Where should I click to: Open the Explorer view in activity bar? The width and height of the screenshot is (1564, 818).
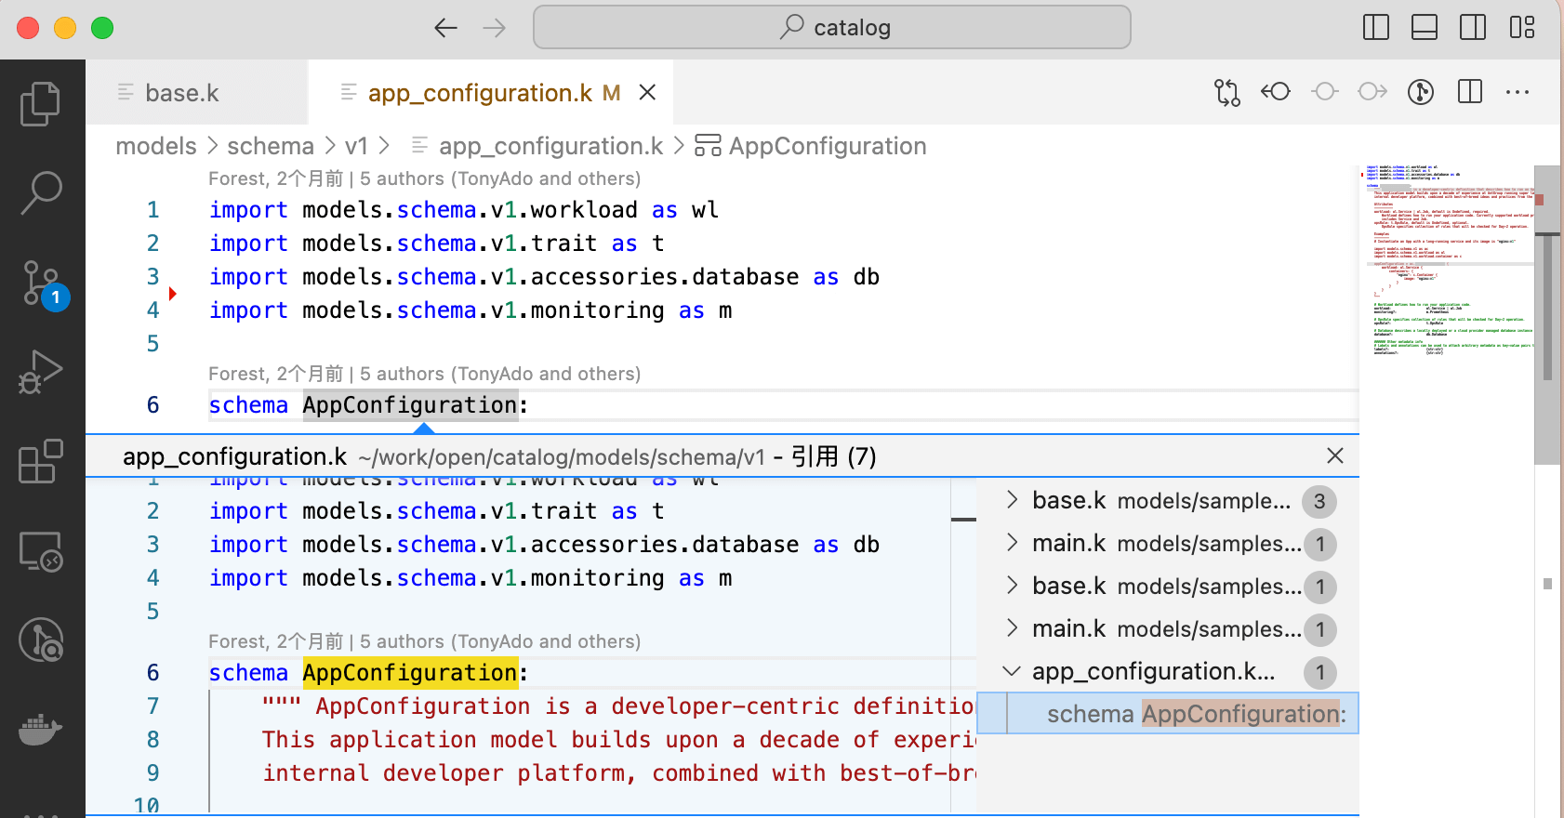click(x=41, y=103)
